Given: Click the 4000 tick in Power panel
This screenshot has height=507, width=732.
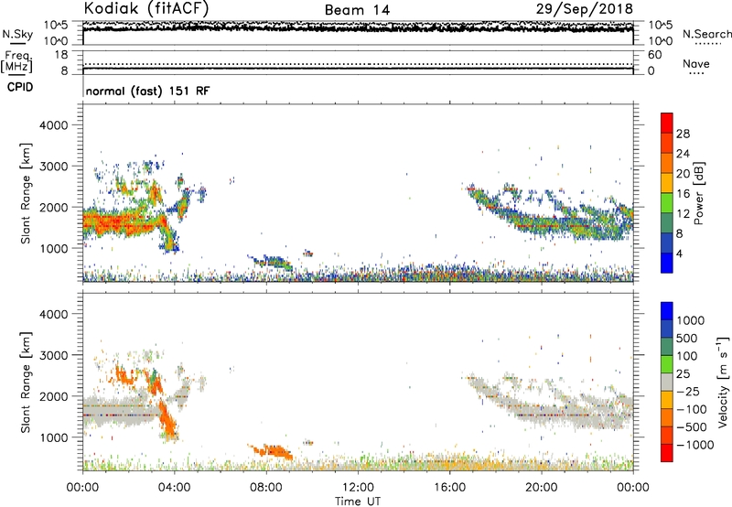Looking at the screenshot, I should click(53, 125).
